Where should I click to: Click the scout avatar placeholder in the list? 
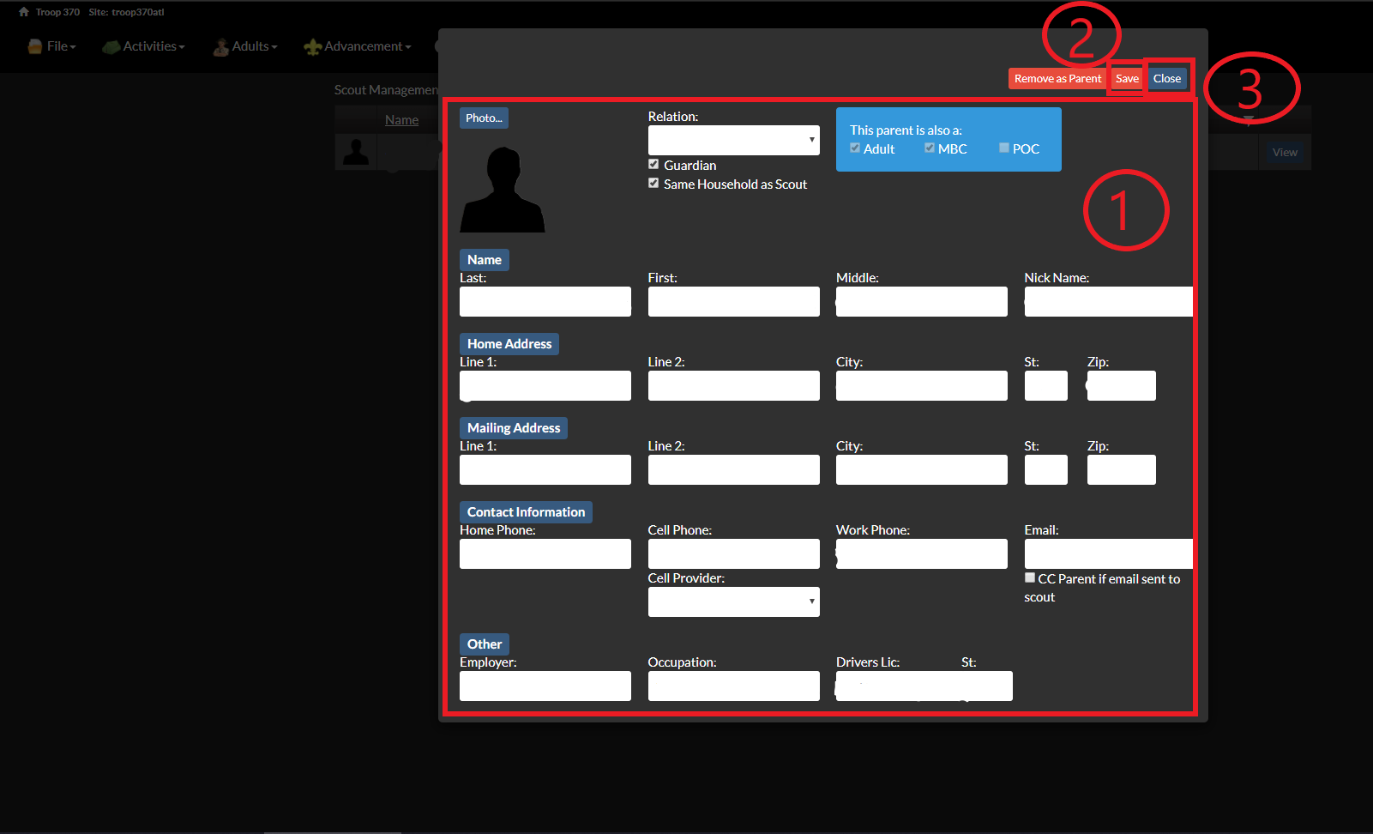click(x=355, y=152)
